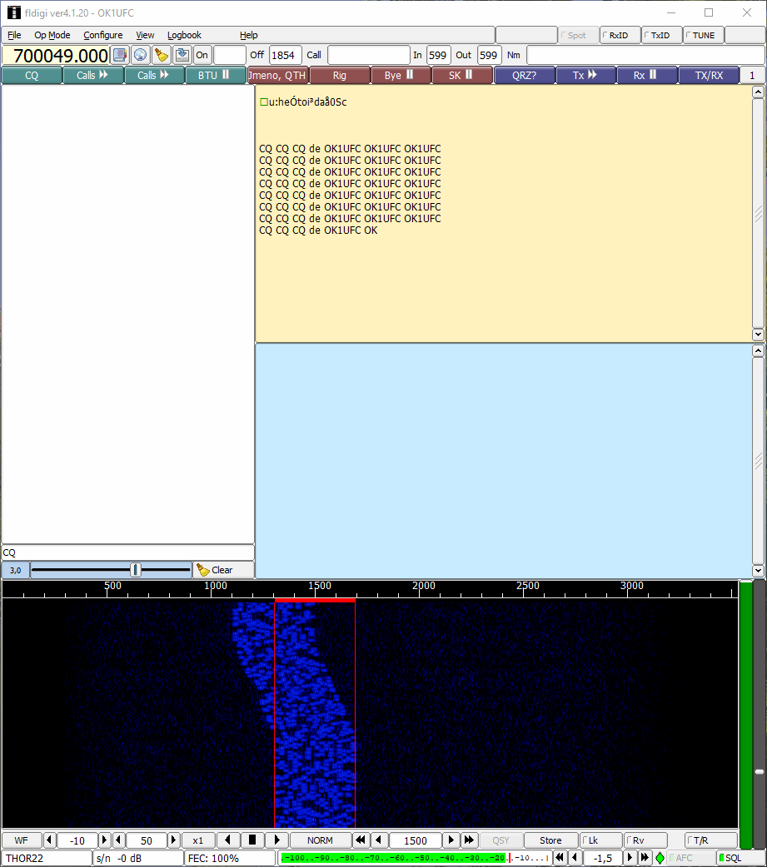
Task: Open the frequency list book icon
Action: (120, 55)
